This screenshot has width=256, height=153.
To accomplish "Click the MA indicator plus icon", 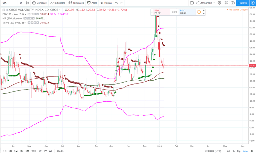I will point(30,18).
